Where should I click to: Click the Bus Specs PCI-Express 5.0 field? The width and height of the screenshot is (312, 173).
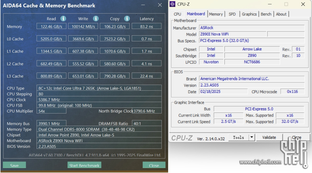coord(252,40)
